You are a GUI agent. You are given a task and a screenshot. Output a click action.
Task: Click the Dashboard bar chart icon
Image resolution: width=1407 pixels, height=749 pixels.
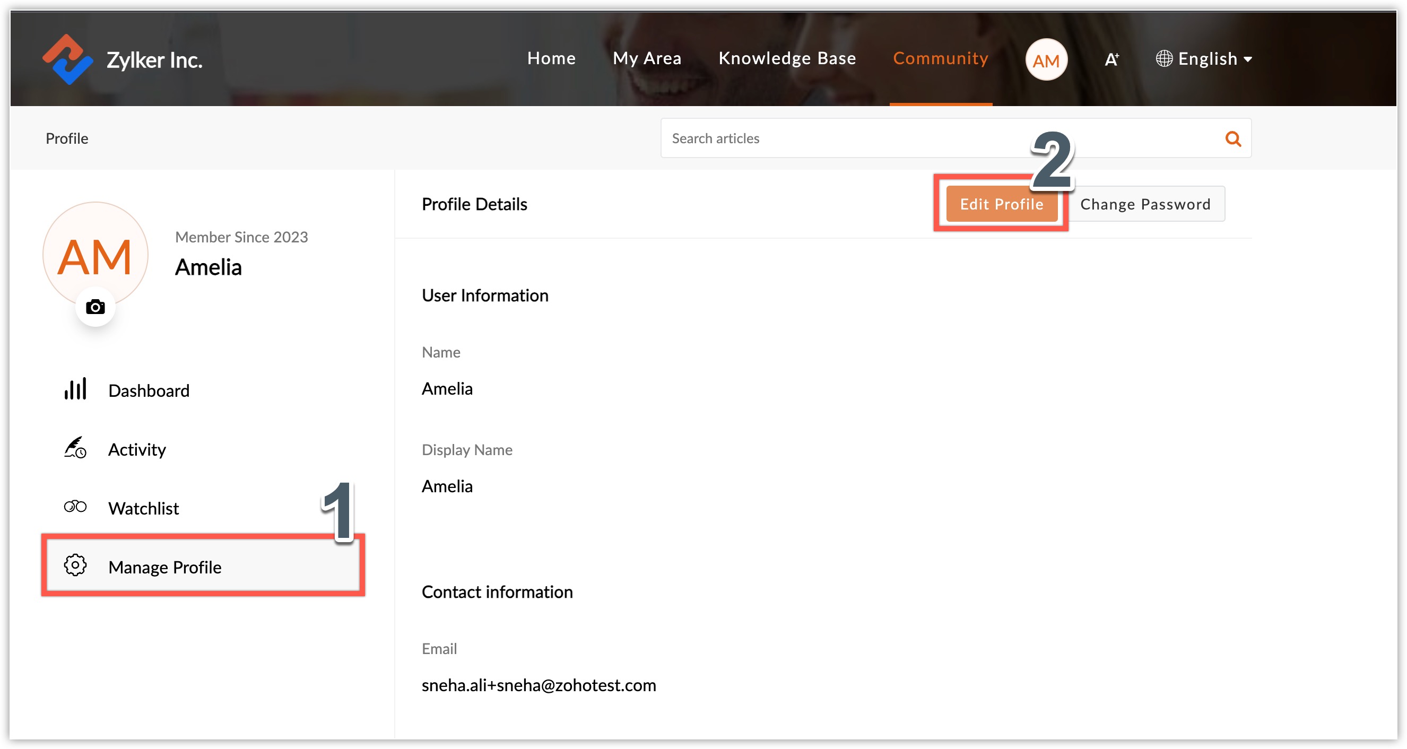(75, 389)
